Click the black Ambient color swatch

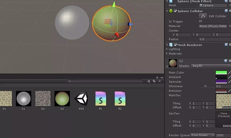[221, 77]
